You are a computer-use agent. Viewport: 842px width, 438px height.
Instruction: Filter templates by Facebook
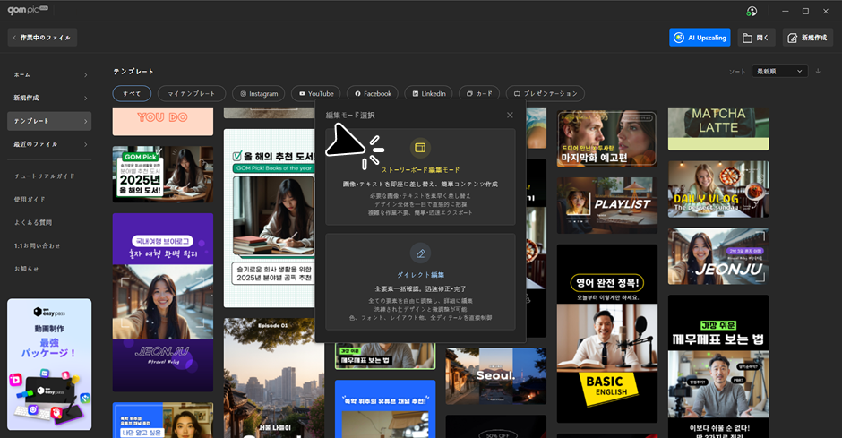coord(372,93)
